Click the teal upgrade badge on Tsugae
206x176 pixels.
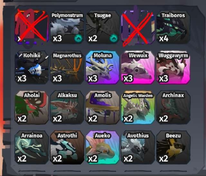coord(114,38)
